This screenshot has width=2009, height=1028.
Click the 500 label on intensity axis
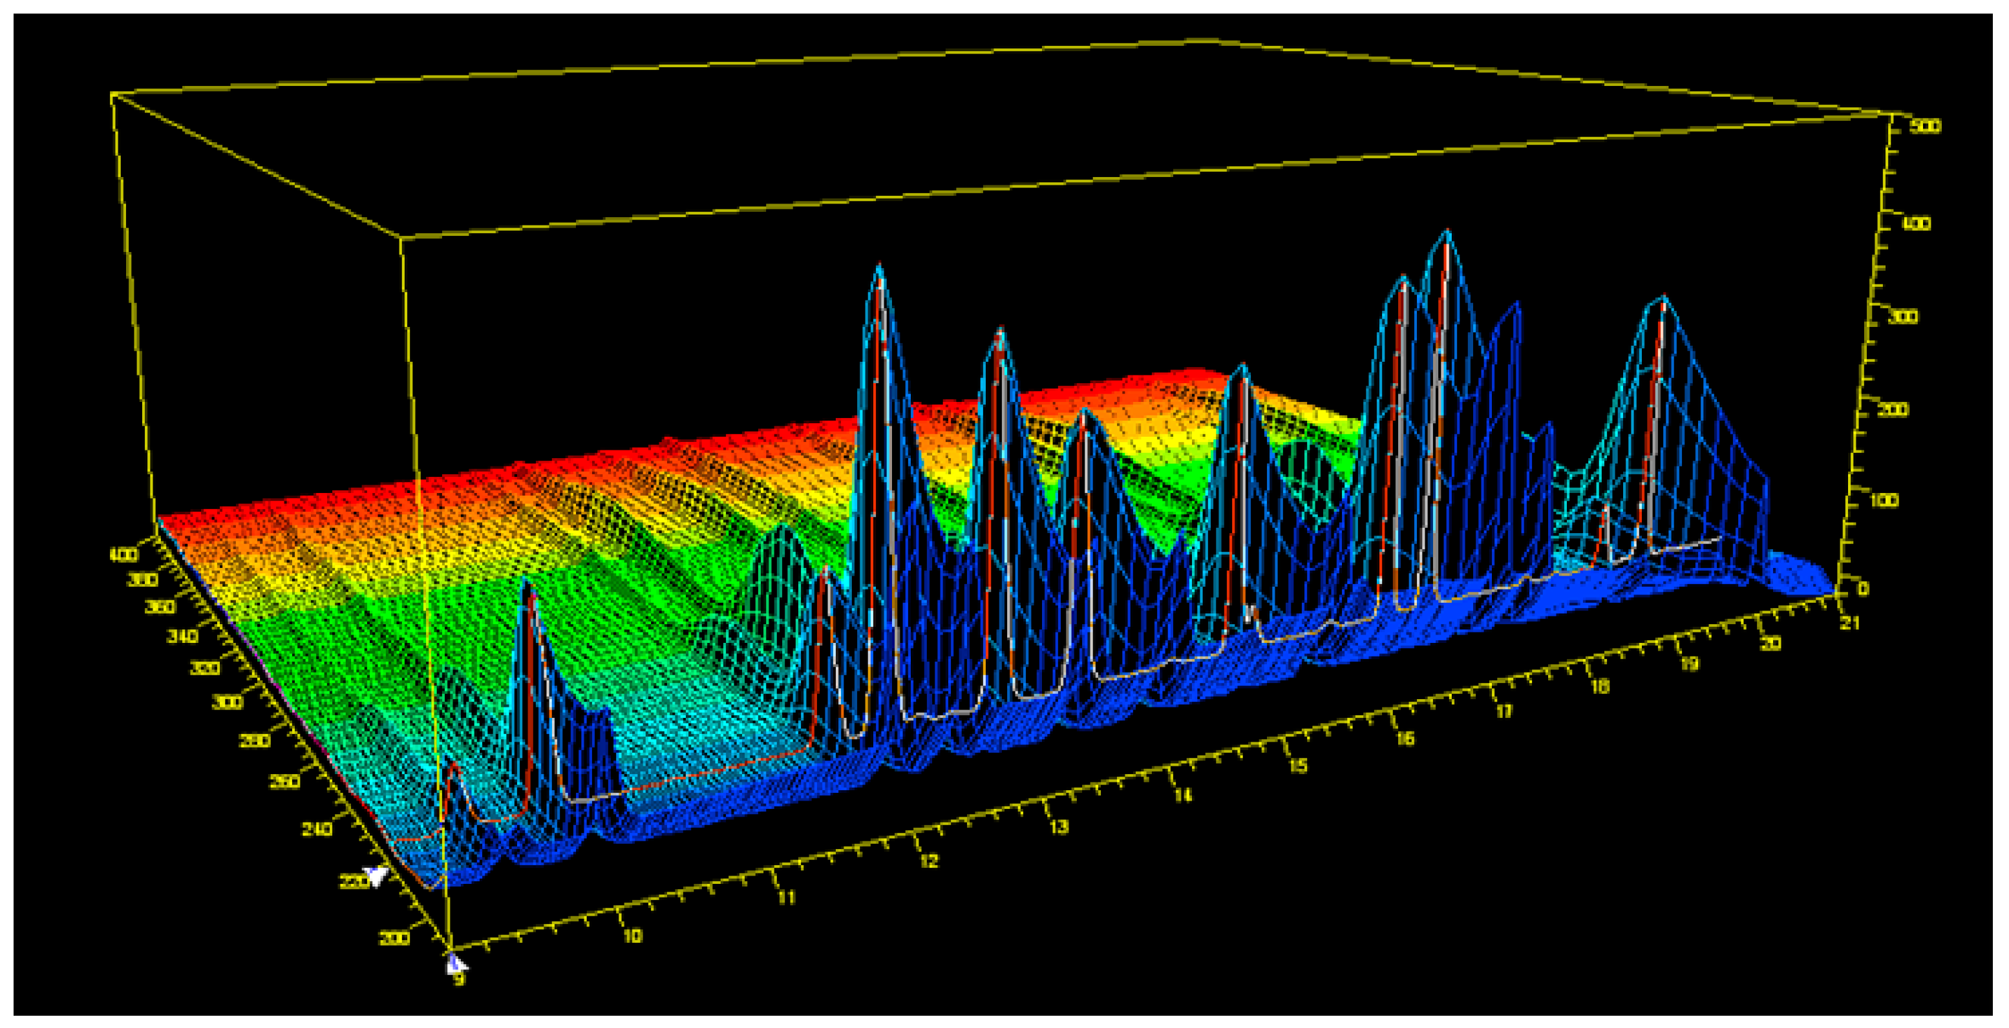[x=1926, y=126]
